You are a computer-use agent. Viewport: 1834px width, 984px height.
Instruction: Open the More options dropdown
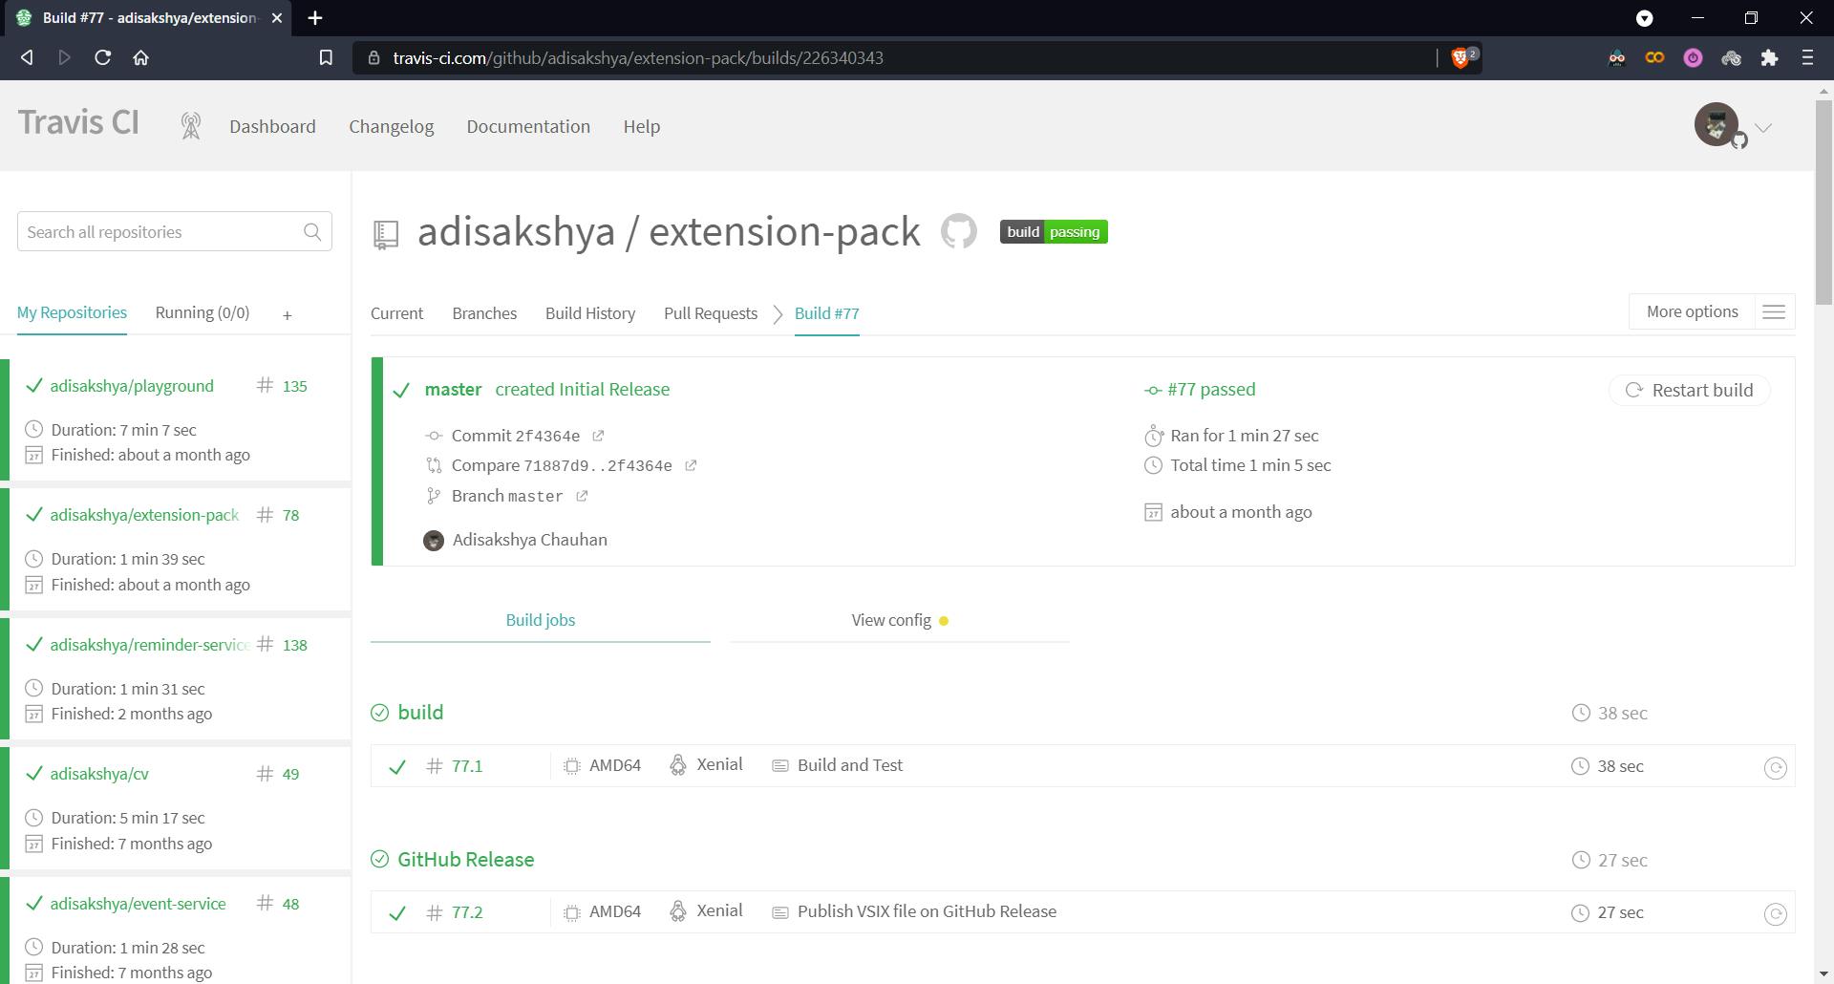tap(1692, 311)
